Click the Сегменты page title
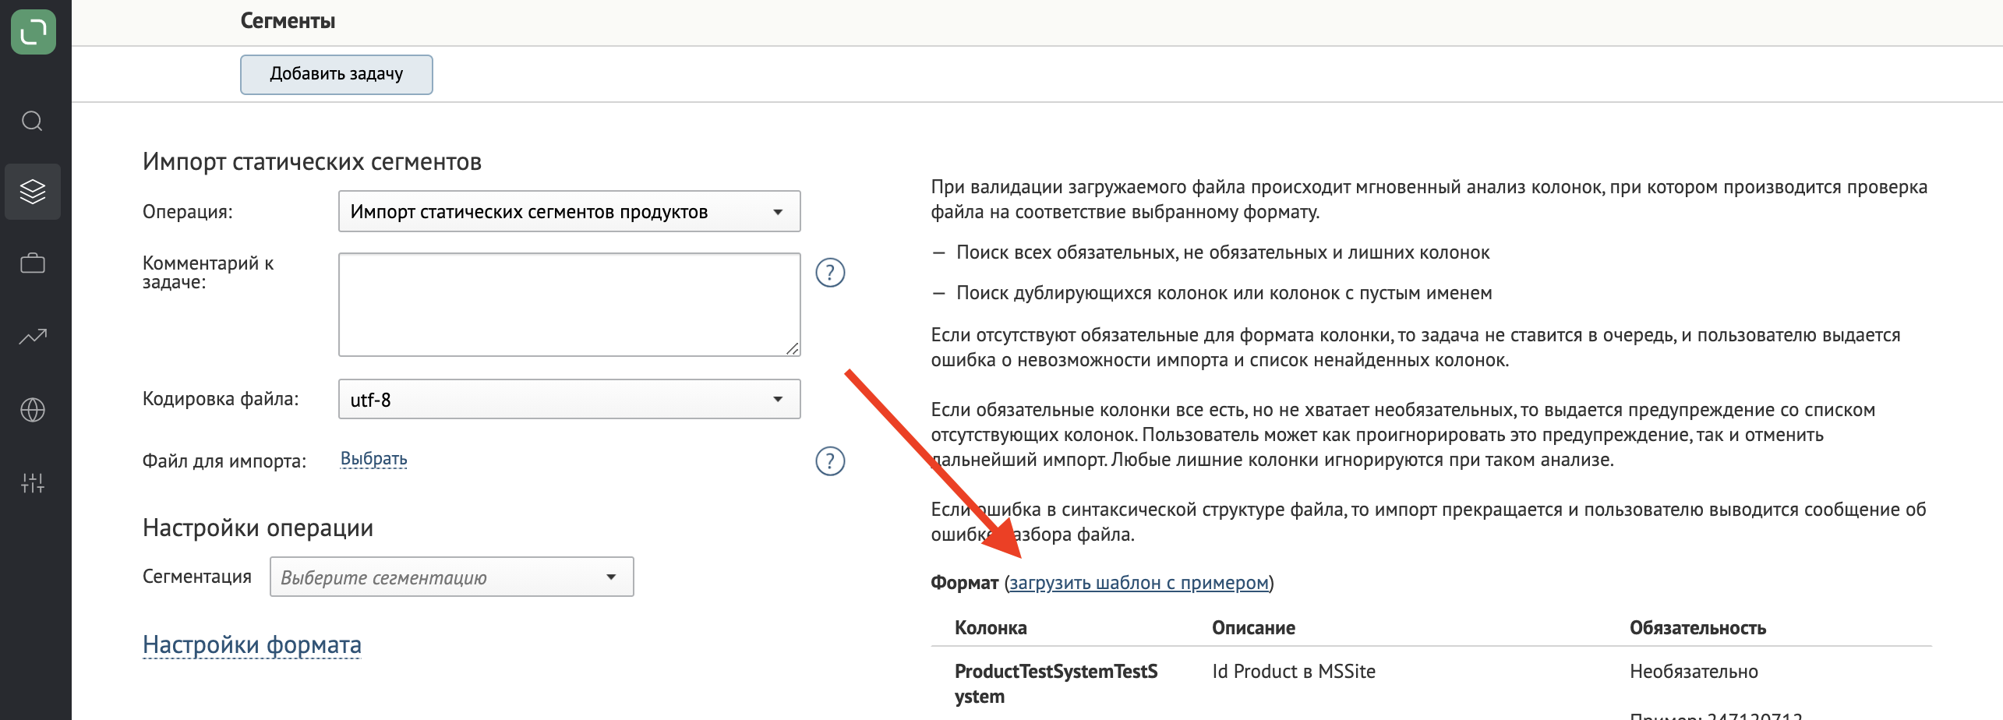The height and width of the screenshot is (720, 2003). (288, 21)
